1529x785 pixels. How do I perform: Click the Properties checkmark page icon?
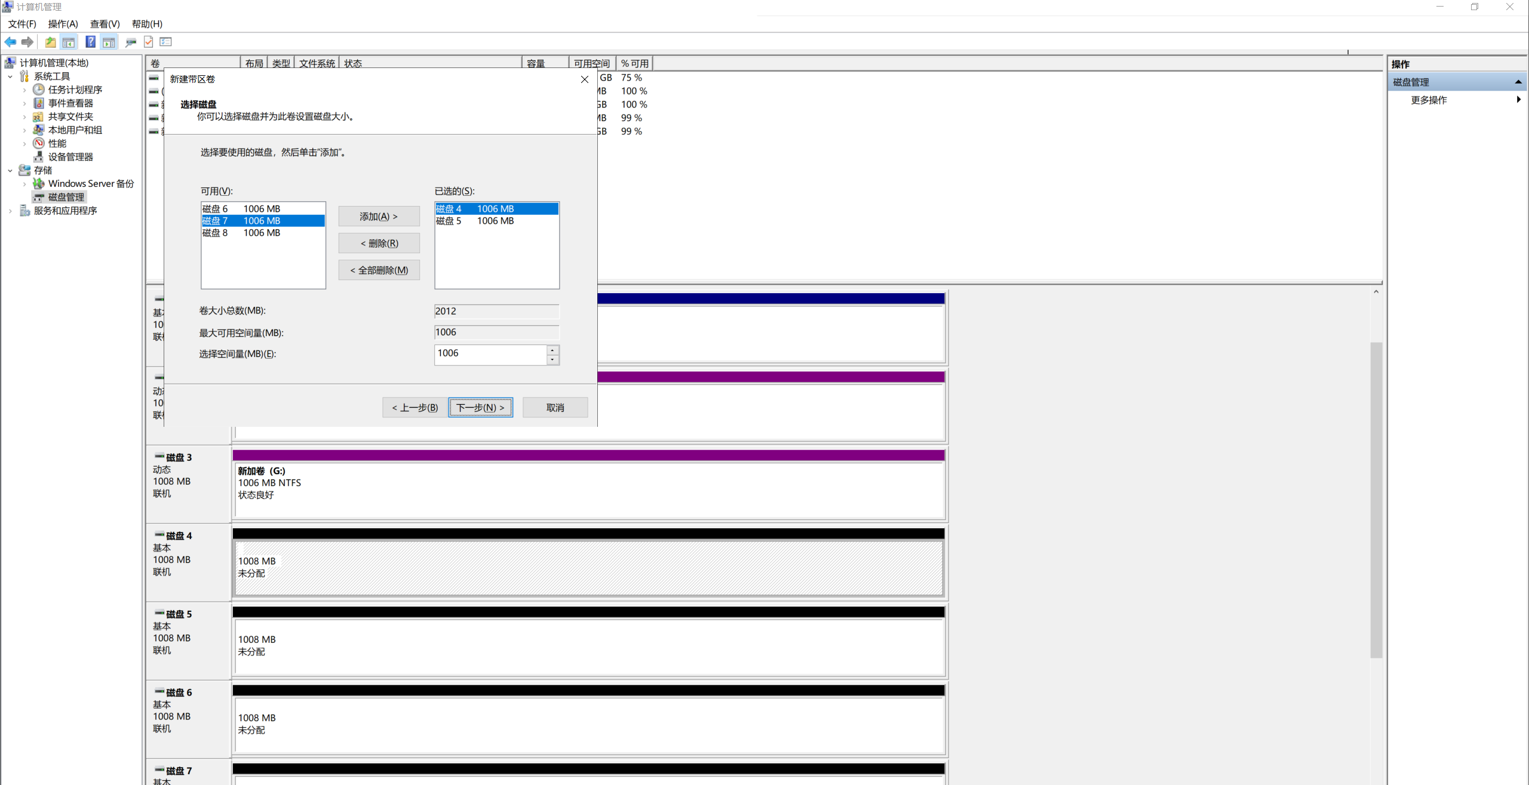pos(149,42)
